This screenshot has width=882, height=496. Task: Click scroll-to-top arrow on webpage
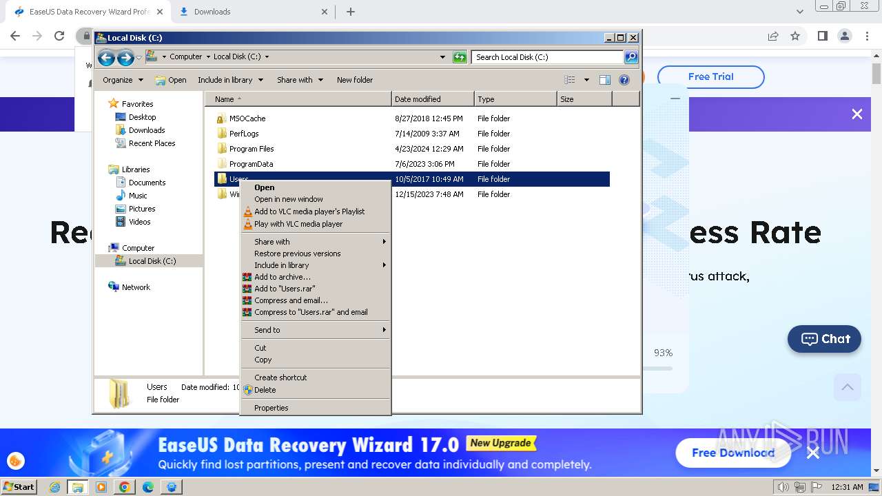click(848, 387)
